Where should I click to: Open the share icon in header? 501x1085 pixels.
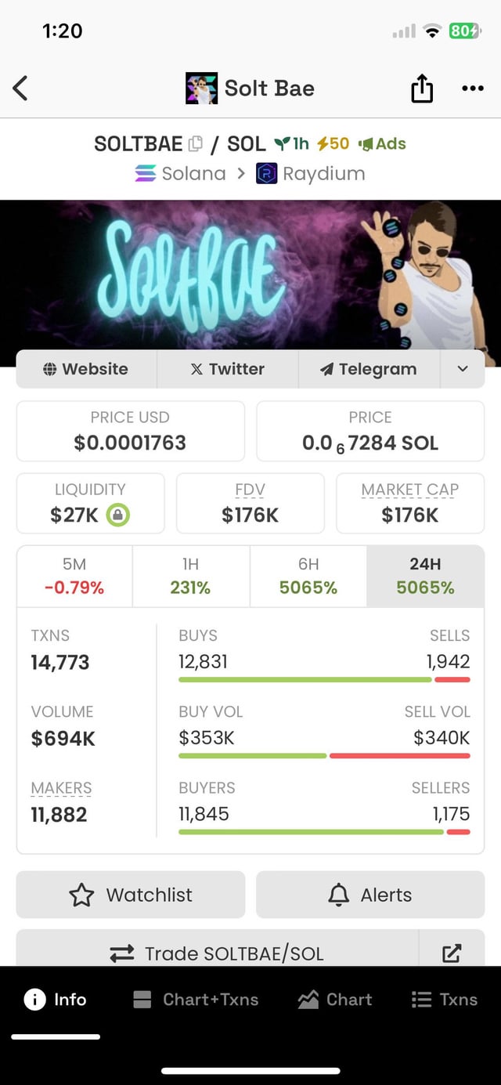click(x=422, y=88)
